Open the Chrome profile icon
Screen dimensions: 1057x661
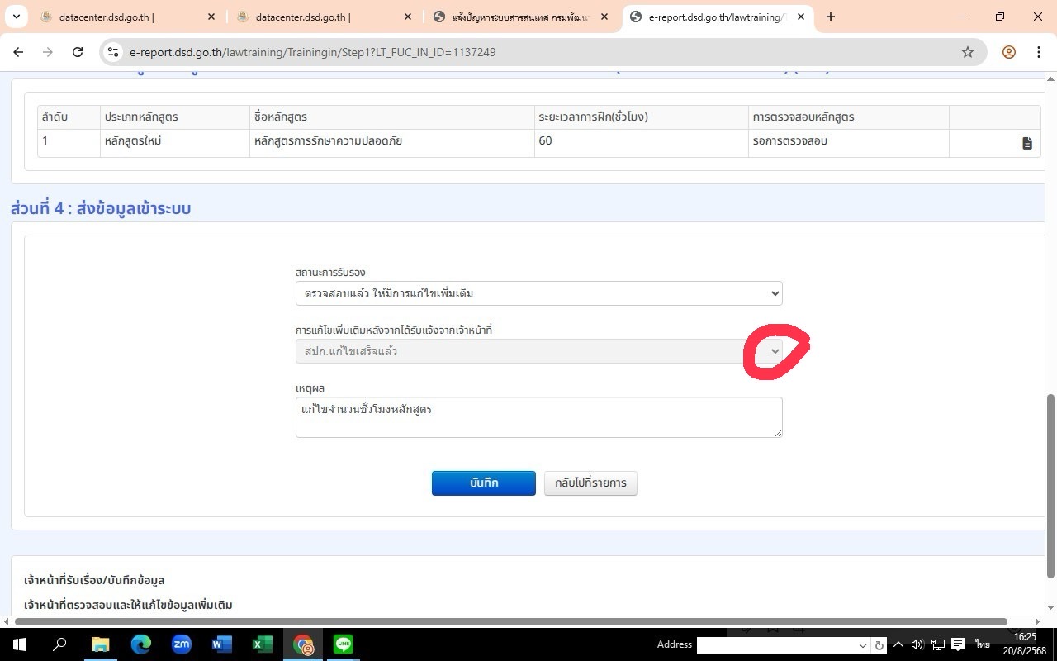point(1008,52)
